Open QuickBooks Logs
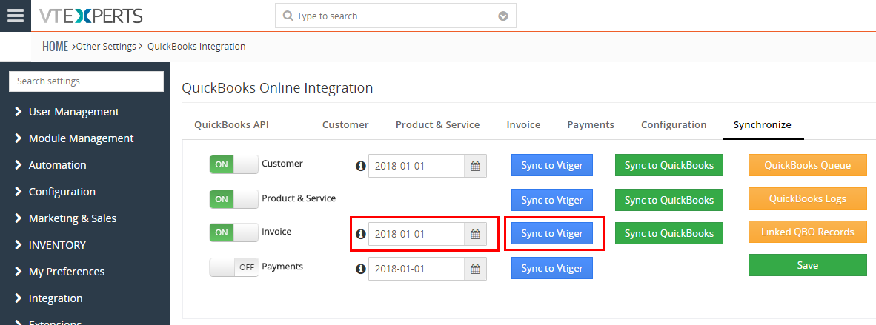 coord(808,199)
